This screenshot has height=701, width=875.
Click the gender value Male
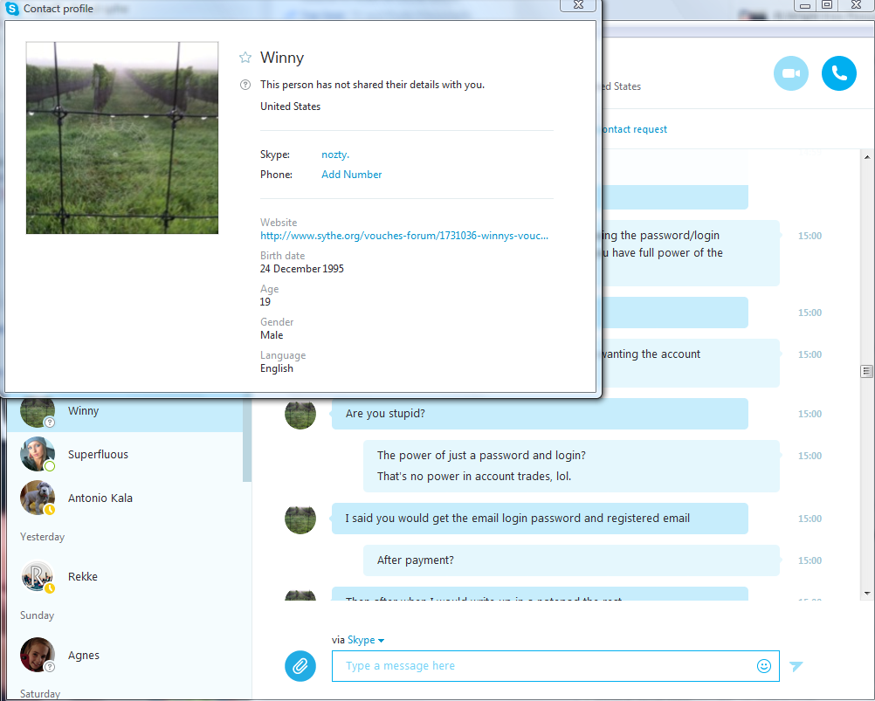tap(272, 335)
